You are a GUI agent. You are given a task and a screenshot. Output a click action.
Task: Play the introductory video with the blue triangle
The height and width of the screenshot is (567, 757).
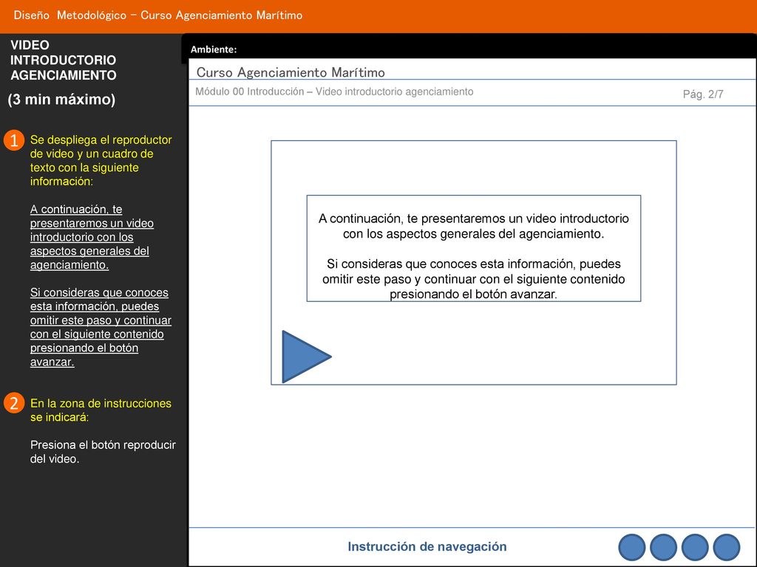[306, 357]
